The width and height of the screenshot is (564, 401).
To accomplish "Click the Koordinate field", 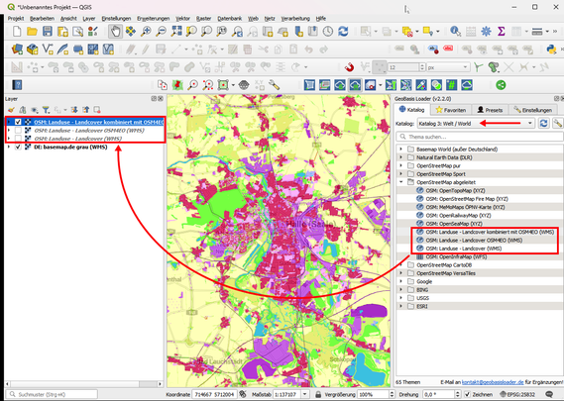I will point(215,394).
